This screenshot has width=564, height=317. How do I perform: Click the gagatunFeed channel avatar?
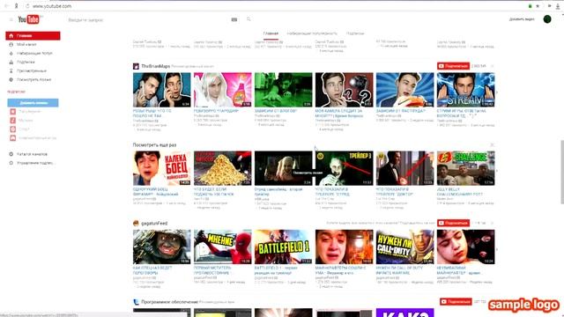click(136, 223)
